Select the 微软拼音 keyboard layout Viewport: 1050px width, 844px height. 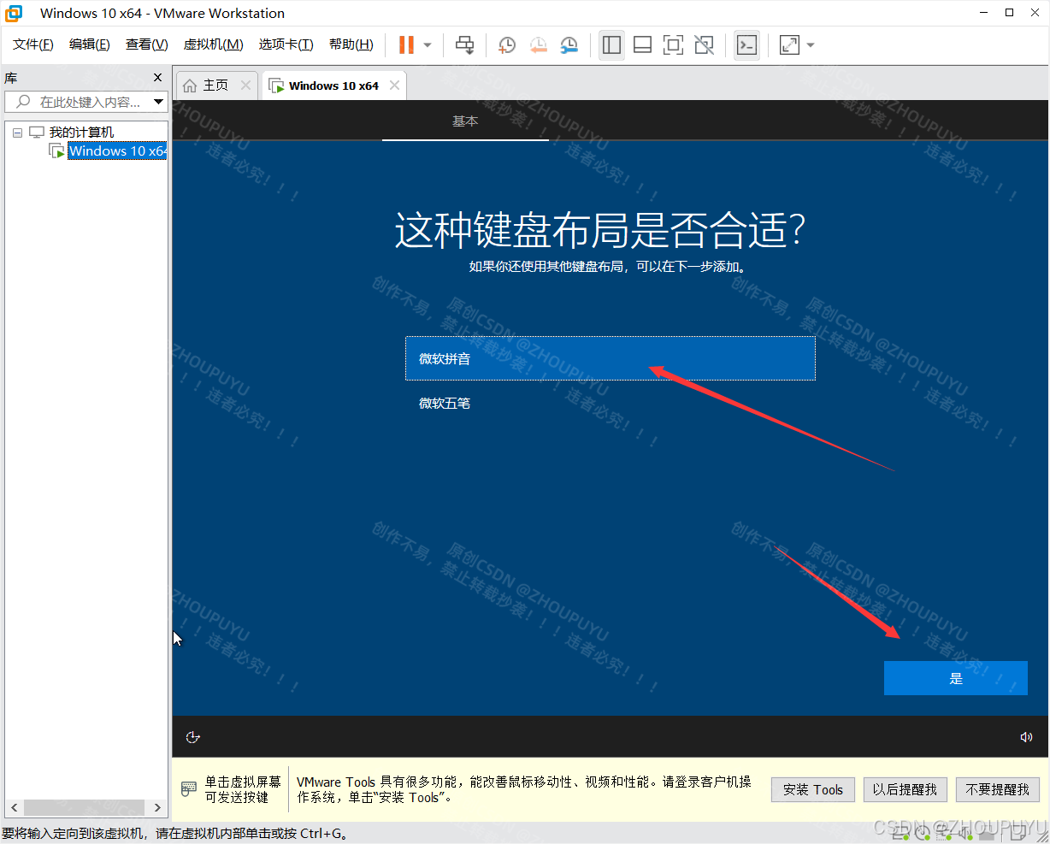pyautogui.click(x=611, y=358)
